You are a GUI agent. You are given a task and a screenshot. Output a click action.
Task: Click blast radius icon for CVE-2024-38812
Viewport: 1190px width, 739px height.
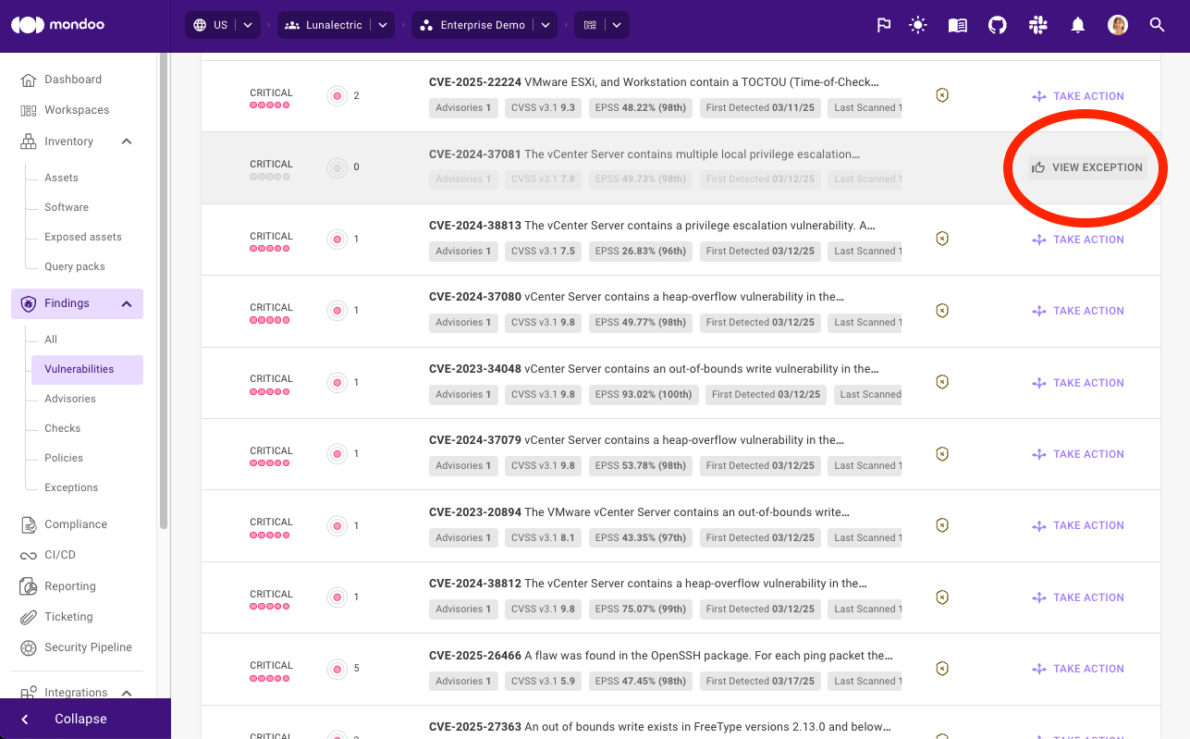click(x=337, y=597)
